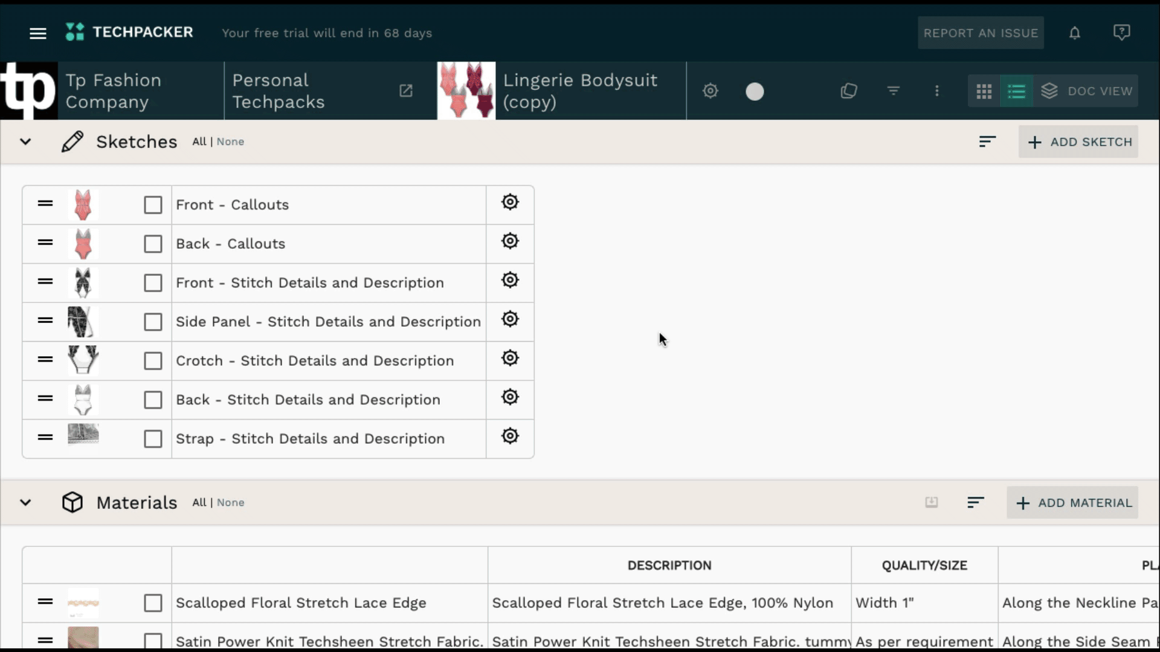Check Back - Stitch Details checkbox

coord(153,400)
